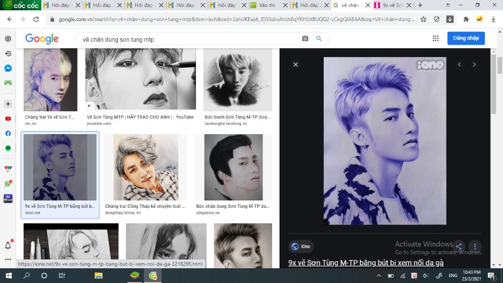Go to the Google homepage logo
The height and width of the screenshot is (283, 503).
42,39
